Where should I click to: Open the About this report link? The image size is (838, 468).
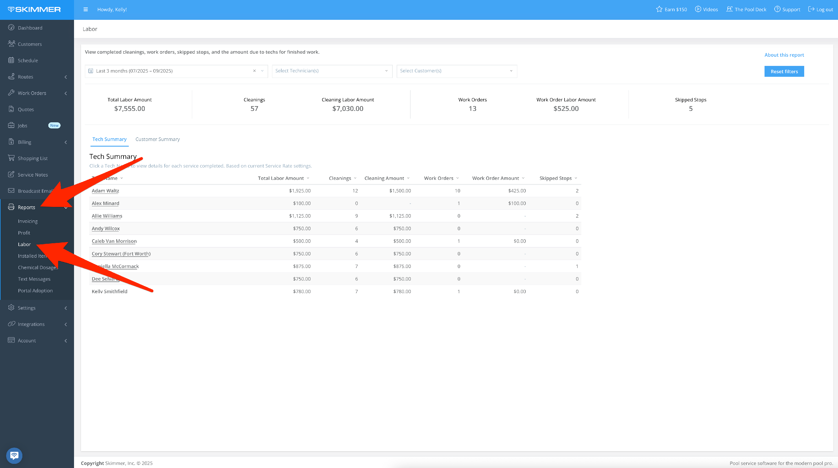click(784, 55)
